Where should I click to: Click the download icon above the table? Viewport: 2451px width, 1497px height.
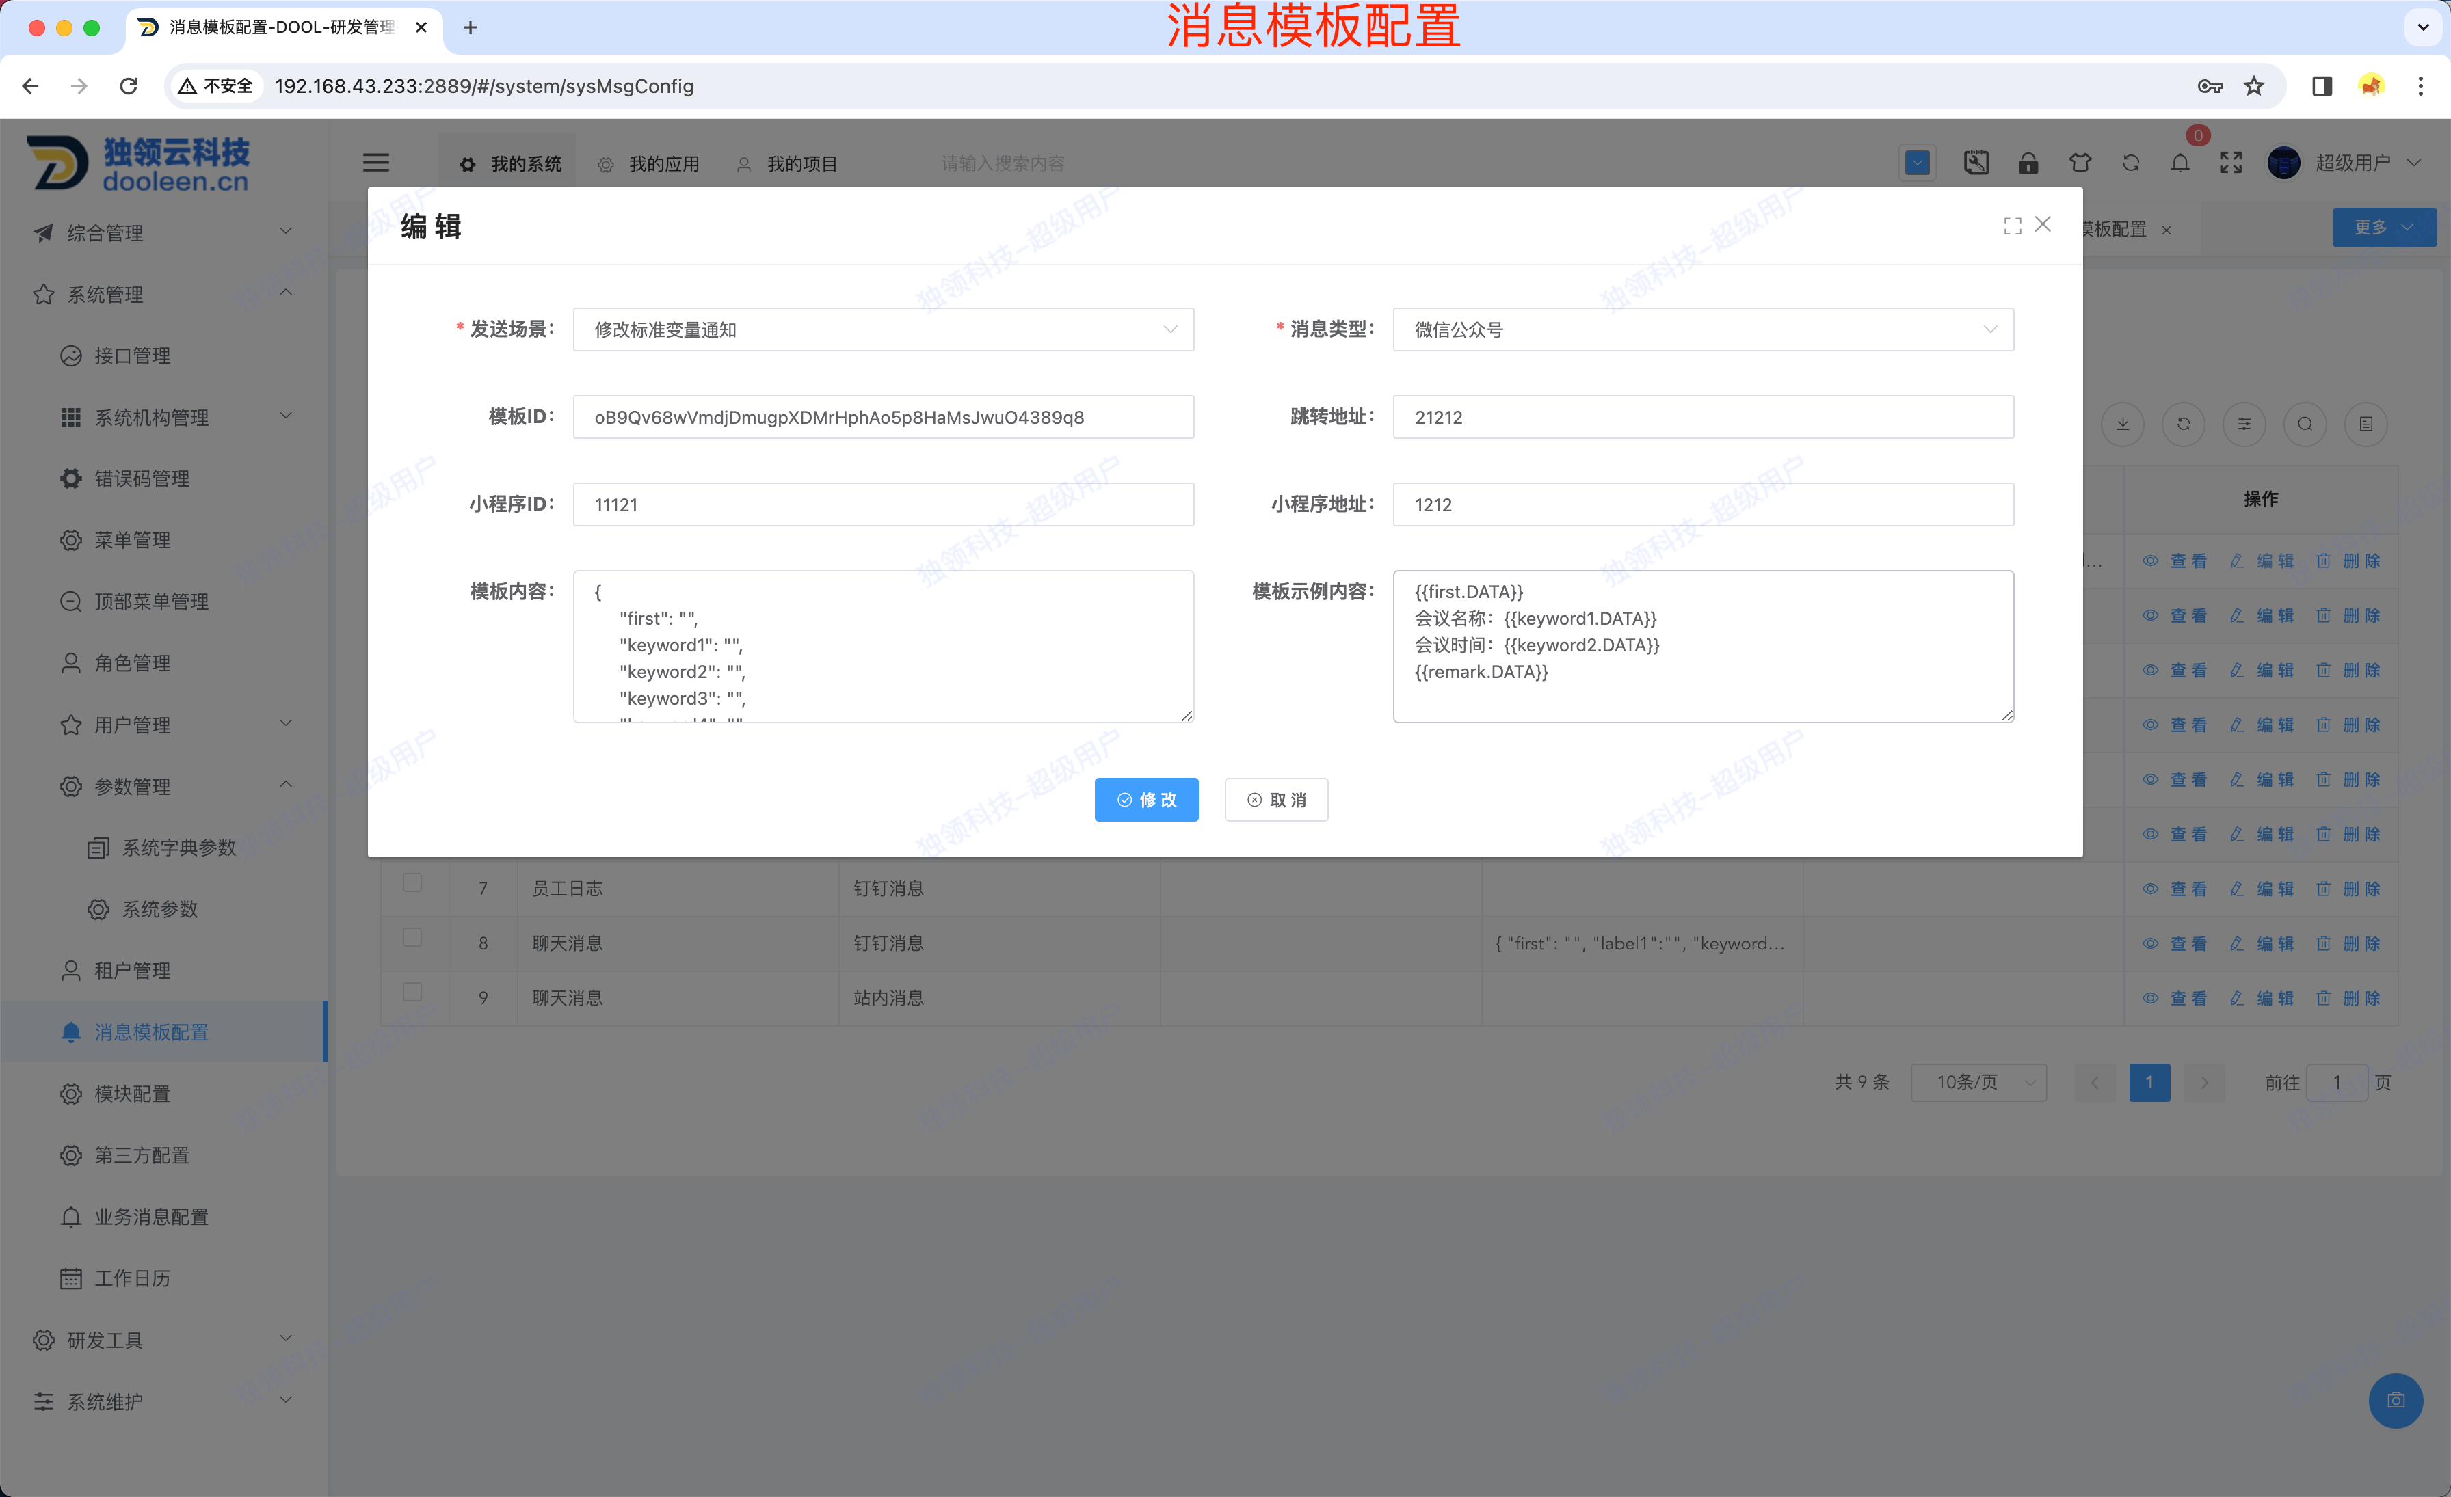click(2123, 424)
